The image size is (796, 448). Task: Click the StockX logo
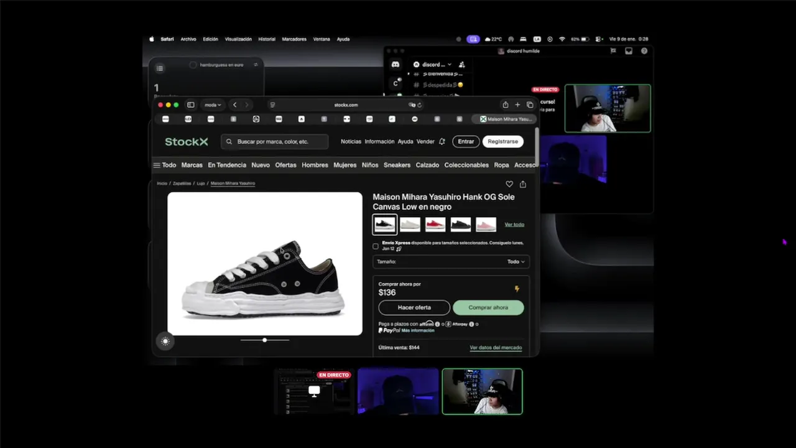coord(187,142)
